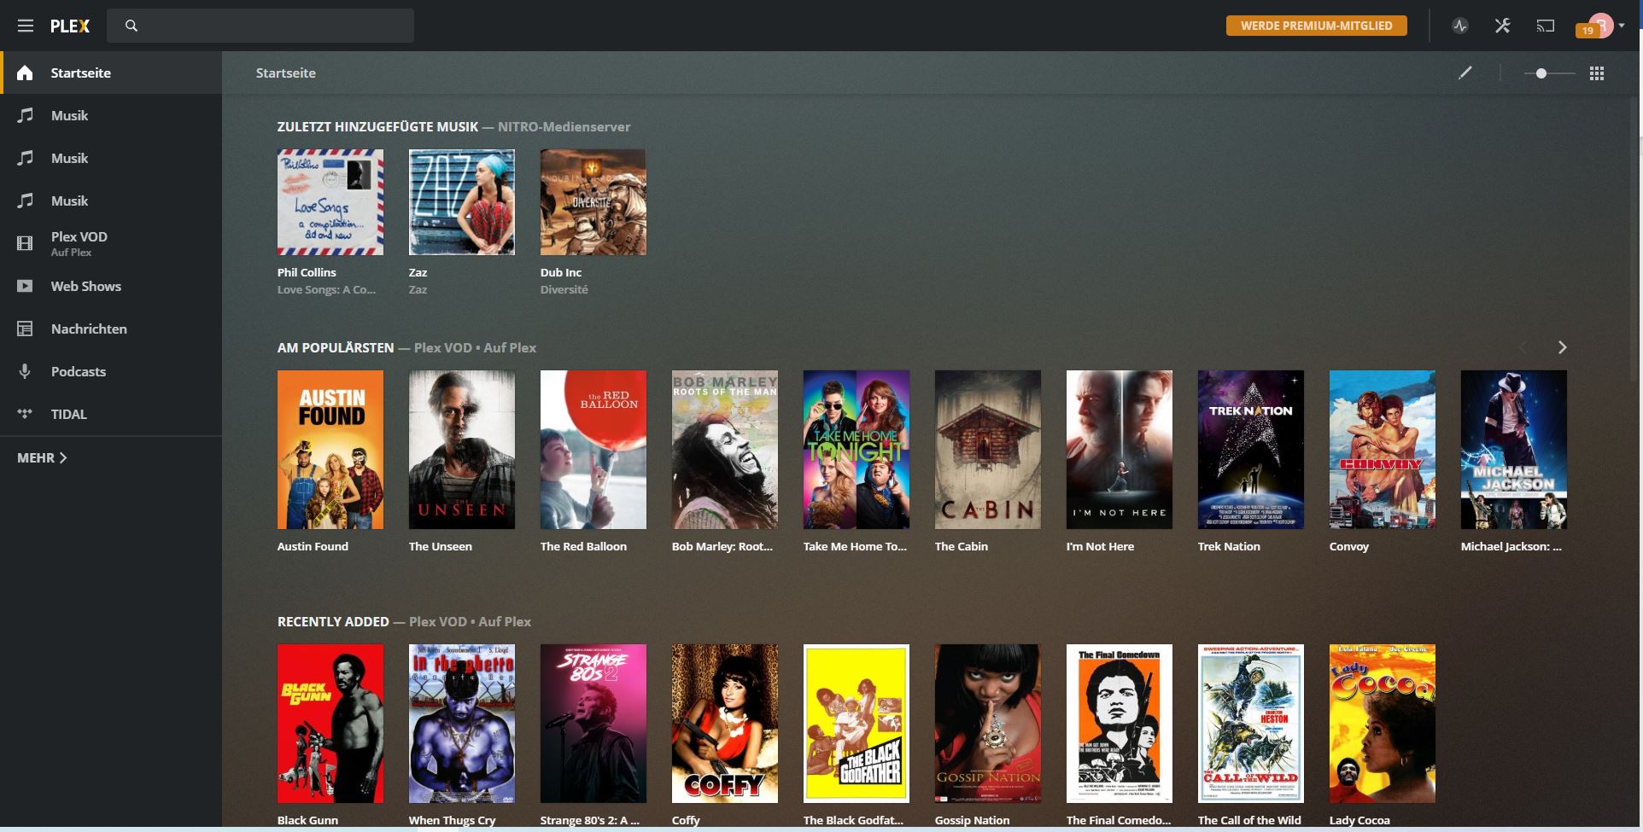Open Black Gunn poster

(x=330, y=724)
